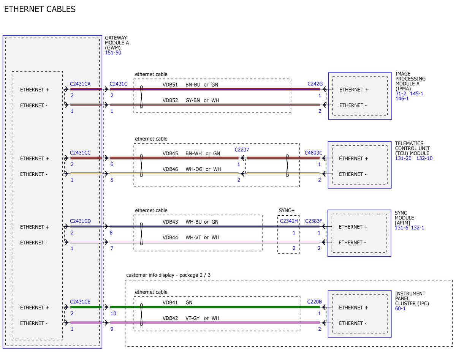Screen dimensions: 456x352
Task: Click the C2383F connector link
Action: (313, 221)
